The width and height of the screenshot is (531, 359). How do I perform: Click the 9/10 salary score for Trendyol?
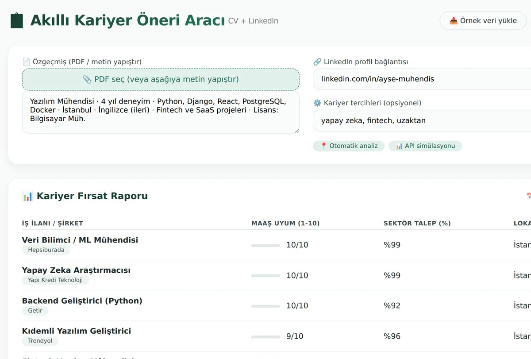tap(295, 336)
